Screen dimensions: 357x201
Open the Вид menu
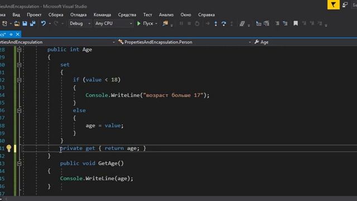[x=16, y=15]
